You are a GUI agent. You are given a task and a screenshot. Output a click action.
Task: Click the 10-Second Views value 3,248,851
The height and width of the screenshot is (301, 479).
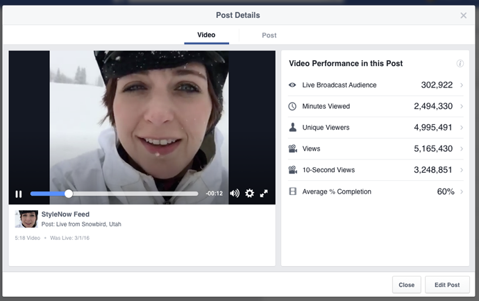point(433,170)
